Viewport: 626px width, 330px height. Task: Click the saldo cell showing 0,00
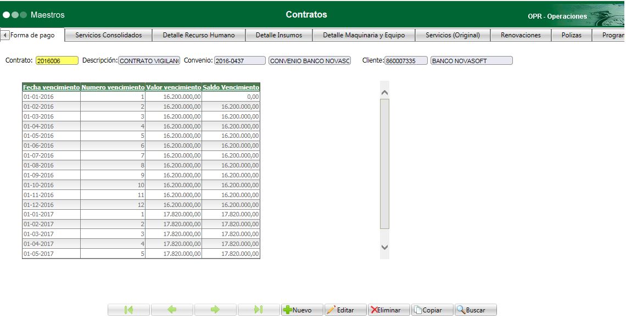tap(231, 97)
